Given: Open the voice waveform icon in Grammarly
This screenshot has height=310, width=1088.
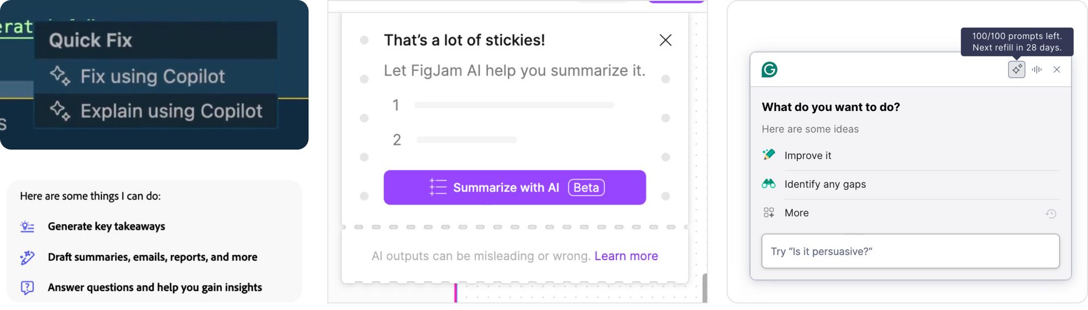Looking at the screenshot, I should pyautogui.click(x=1037, y=70).
